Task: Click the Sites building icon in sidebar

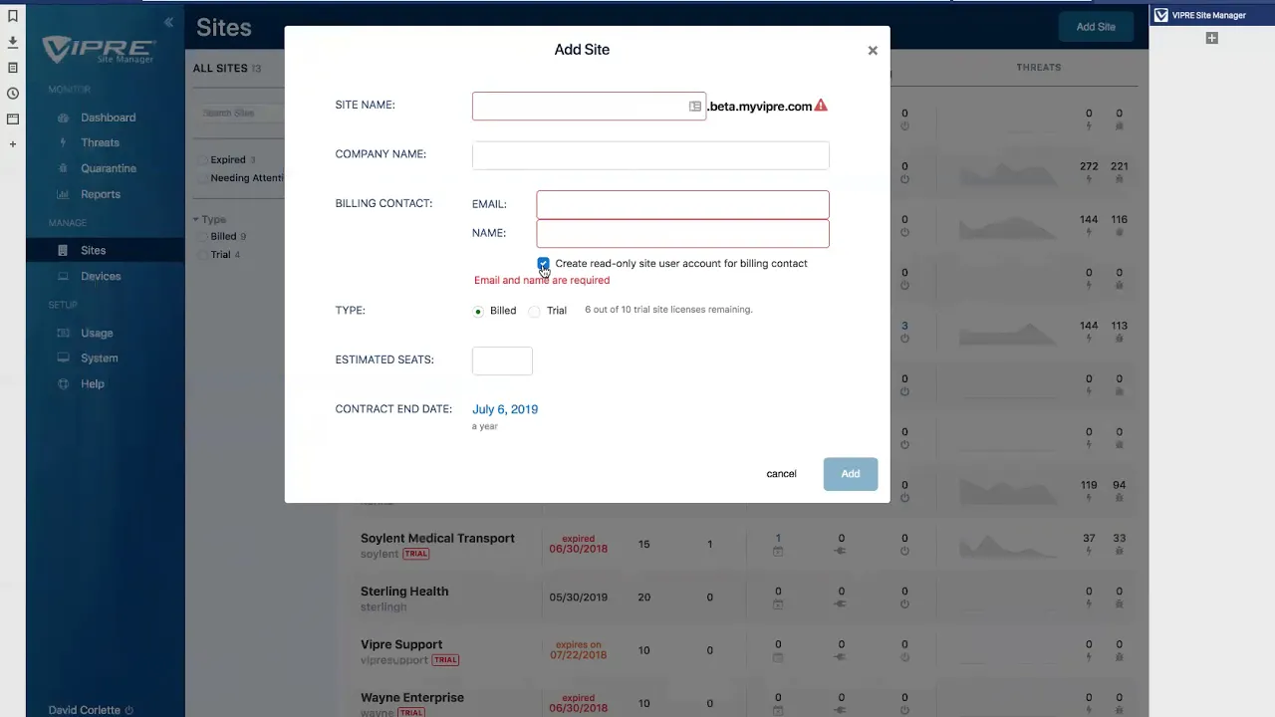Action: (64, 250)
